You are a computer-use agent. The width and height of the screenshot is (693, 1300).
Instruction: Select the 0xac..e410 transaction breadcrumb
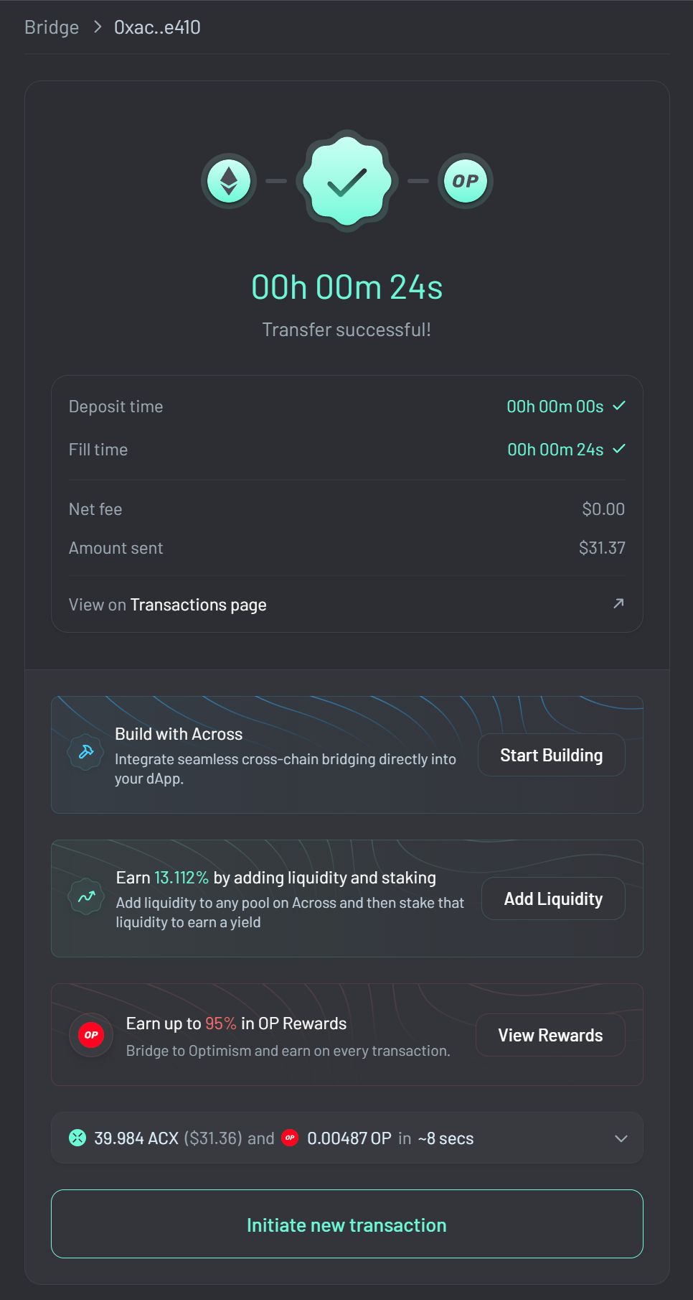click(x=156, y=27)
